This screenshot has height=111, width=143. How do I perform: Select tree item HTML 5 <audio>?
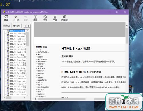(18, 52)
